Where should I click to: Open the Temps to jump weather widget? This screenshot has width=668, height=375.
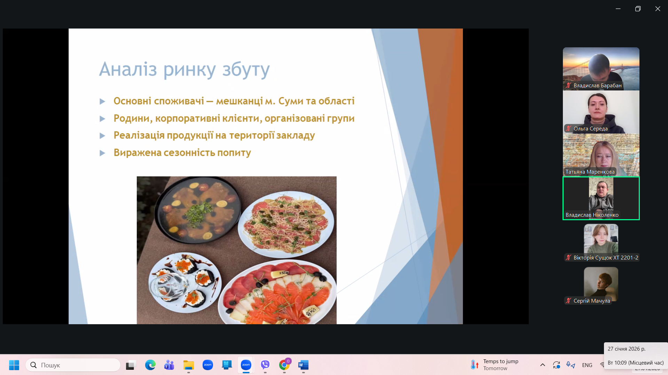pos(494,365)
